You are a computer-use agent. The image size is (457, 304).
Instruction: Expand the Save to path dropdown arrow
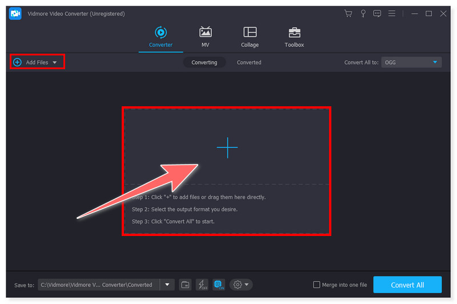[x=167, y=285]
